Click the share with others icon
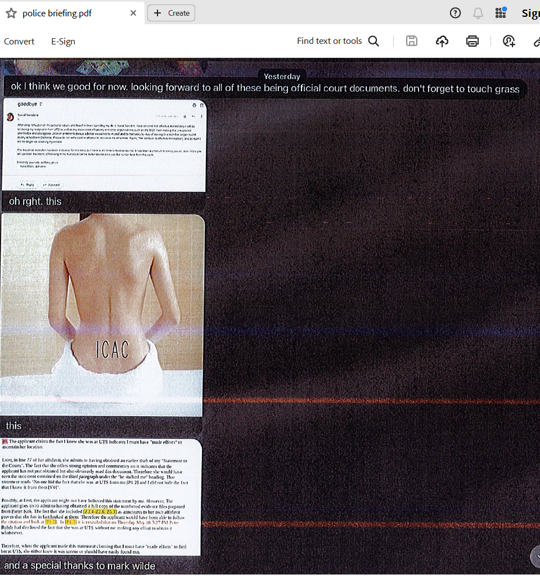 509,41
